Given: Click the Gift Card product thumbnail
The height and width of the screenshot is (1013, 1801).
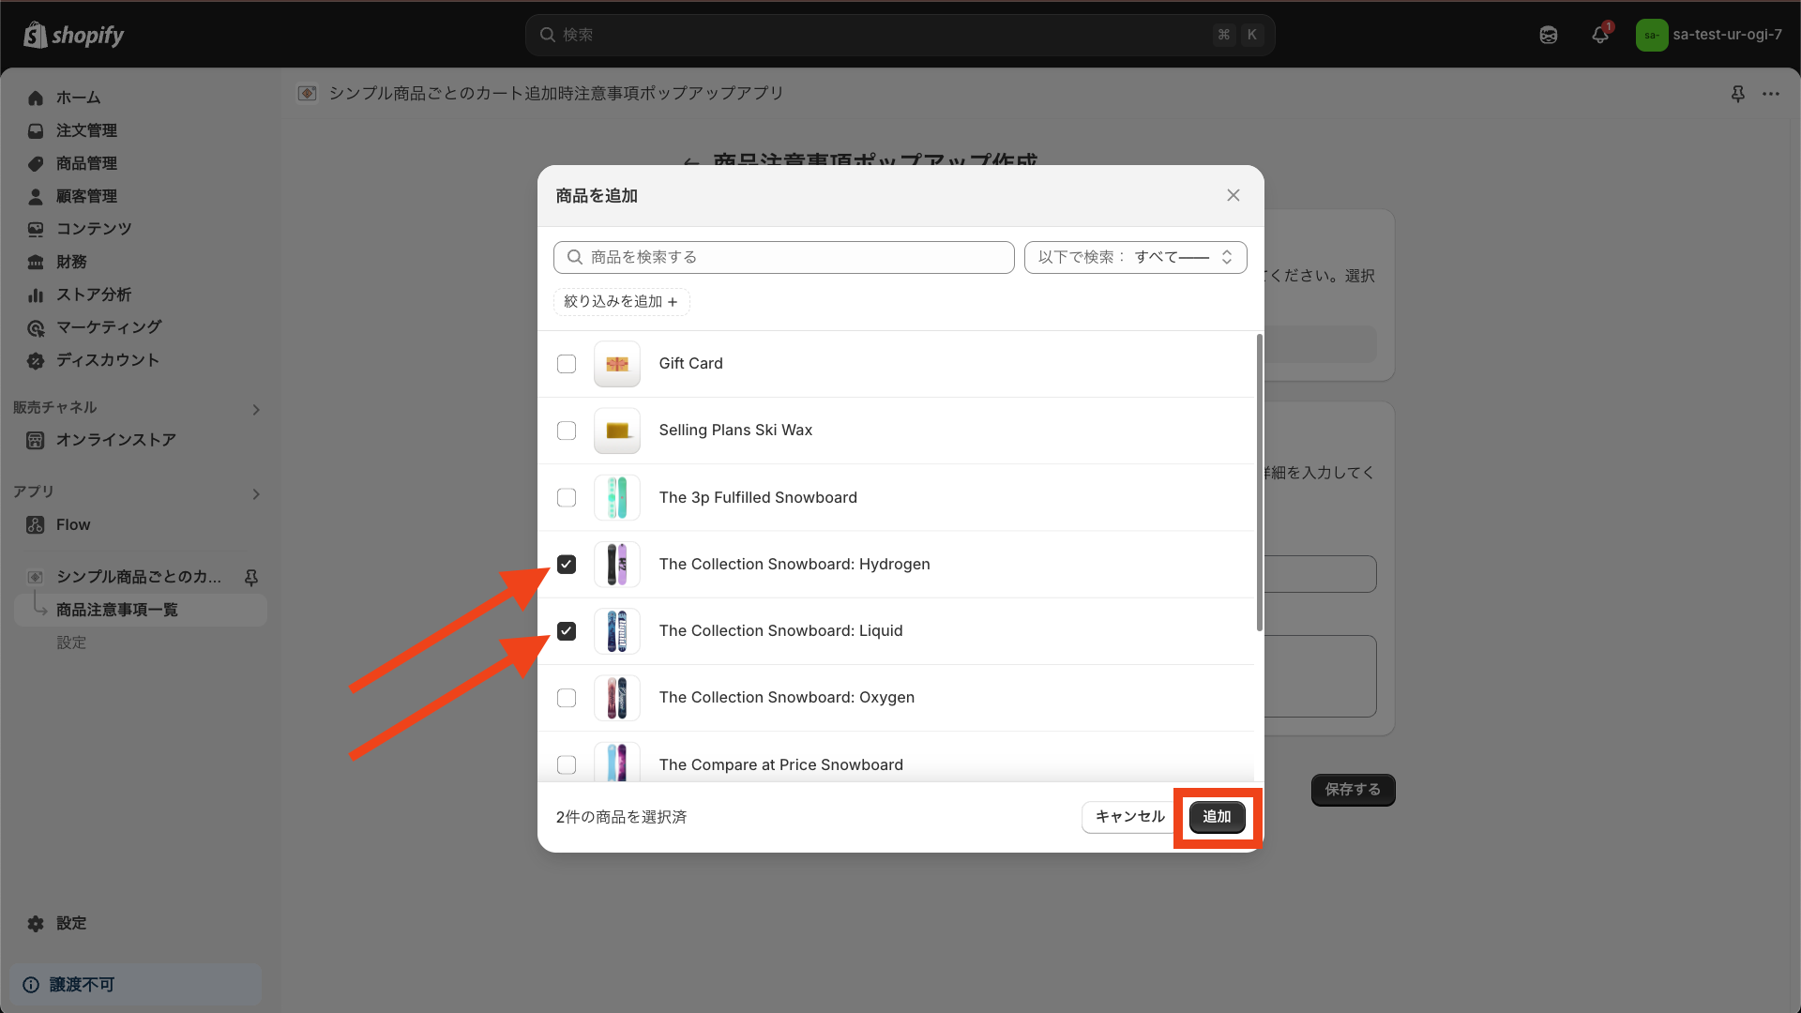Looking at the screenshot, I should coord(616,364).
